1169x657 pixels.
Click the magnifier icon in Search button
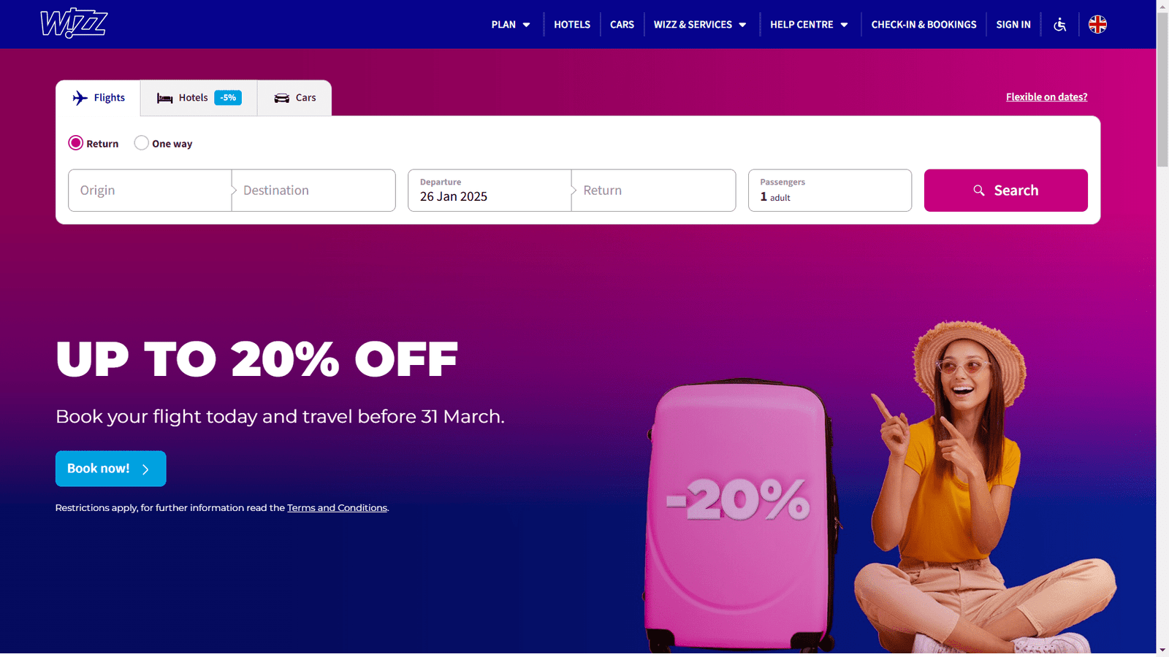[979, 191]
